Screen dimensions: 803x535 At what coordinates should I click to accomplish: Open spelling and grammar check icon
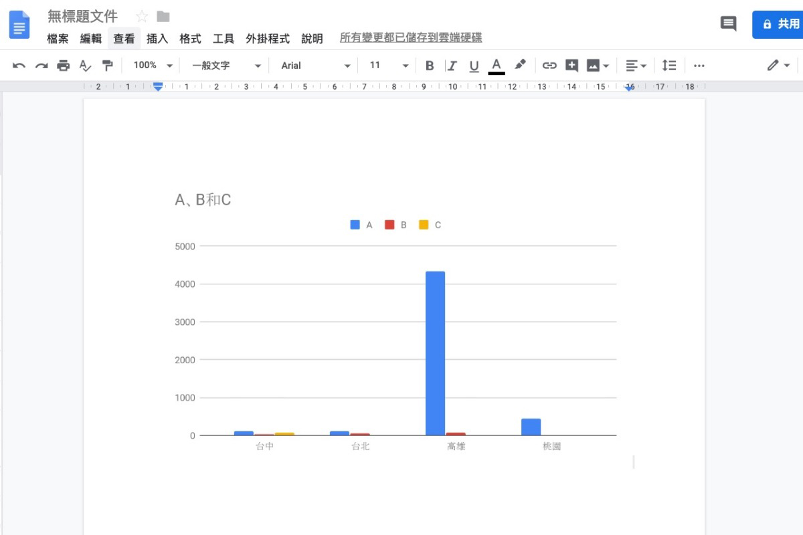point(84,65)
